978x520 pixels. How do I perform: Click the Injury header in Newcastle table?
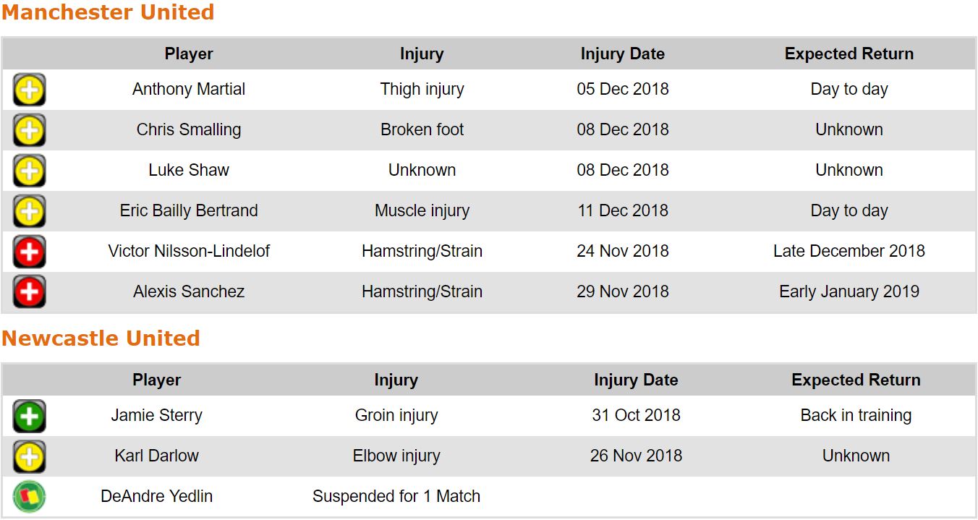point(396,380)
